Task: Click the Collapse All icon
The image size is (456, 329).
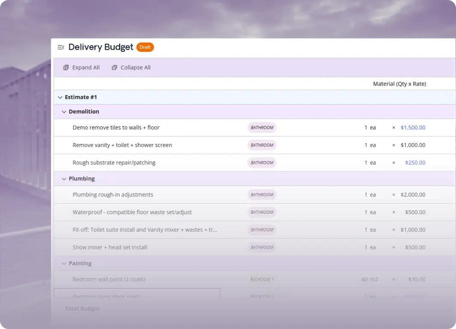Action: 114,67
